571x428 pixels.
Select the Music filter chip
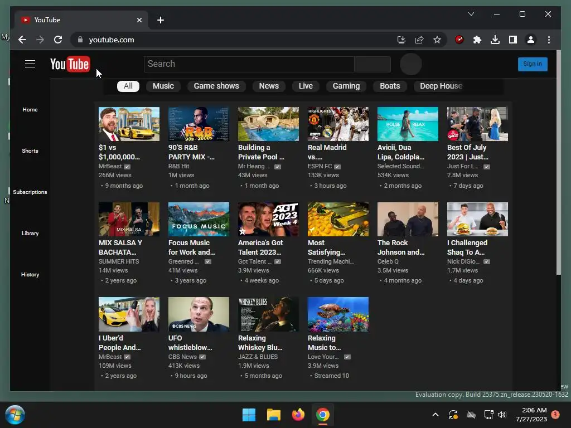163,86
